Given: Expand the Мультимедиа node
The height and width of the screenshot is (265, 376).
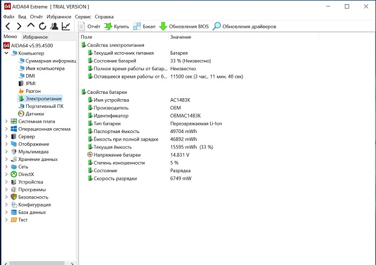Looking at the screenshot, I should 6,151.
